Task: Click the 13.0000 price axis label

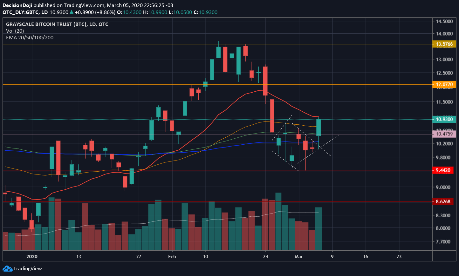Action: pos(444,59)
